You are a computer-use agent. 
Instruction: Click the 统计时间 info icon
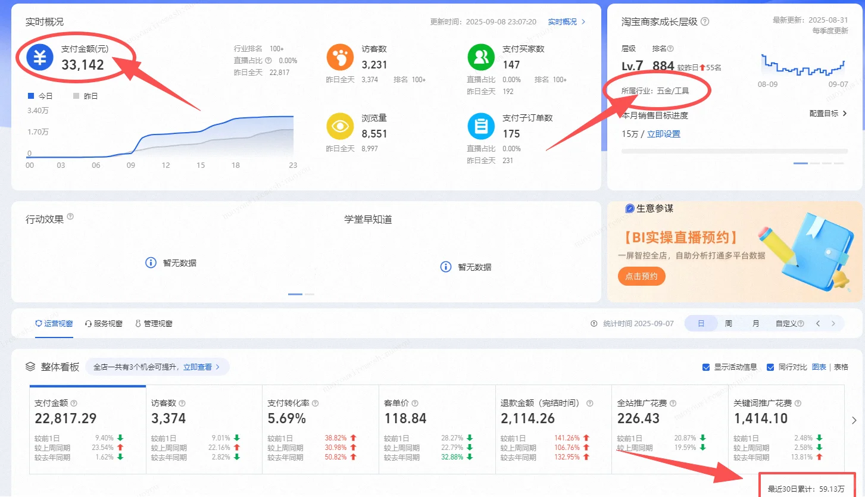(x=594, y=323)
